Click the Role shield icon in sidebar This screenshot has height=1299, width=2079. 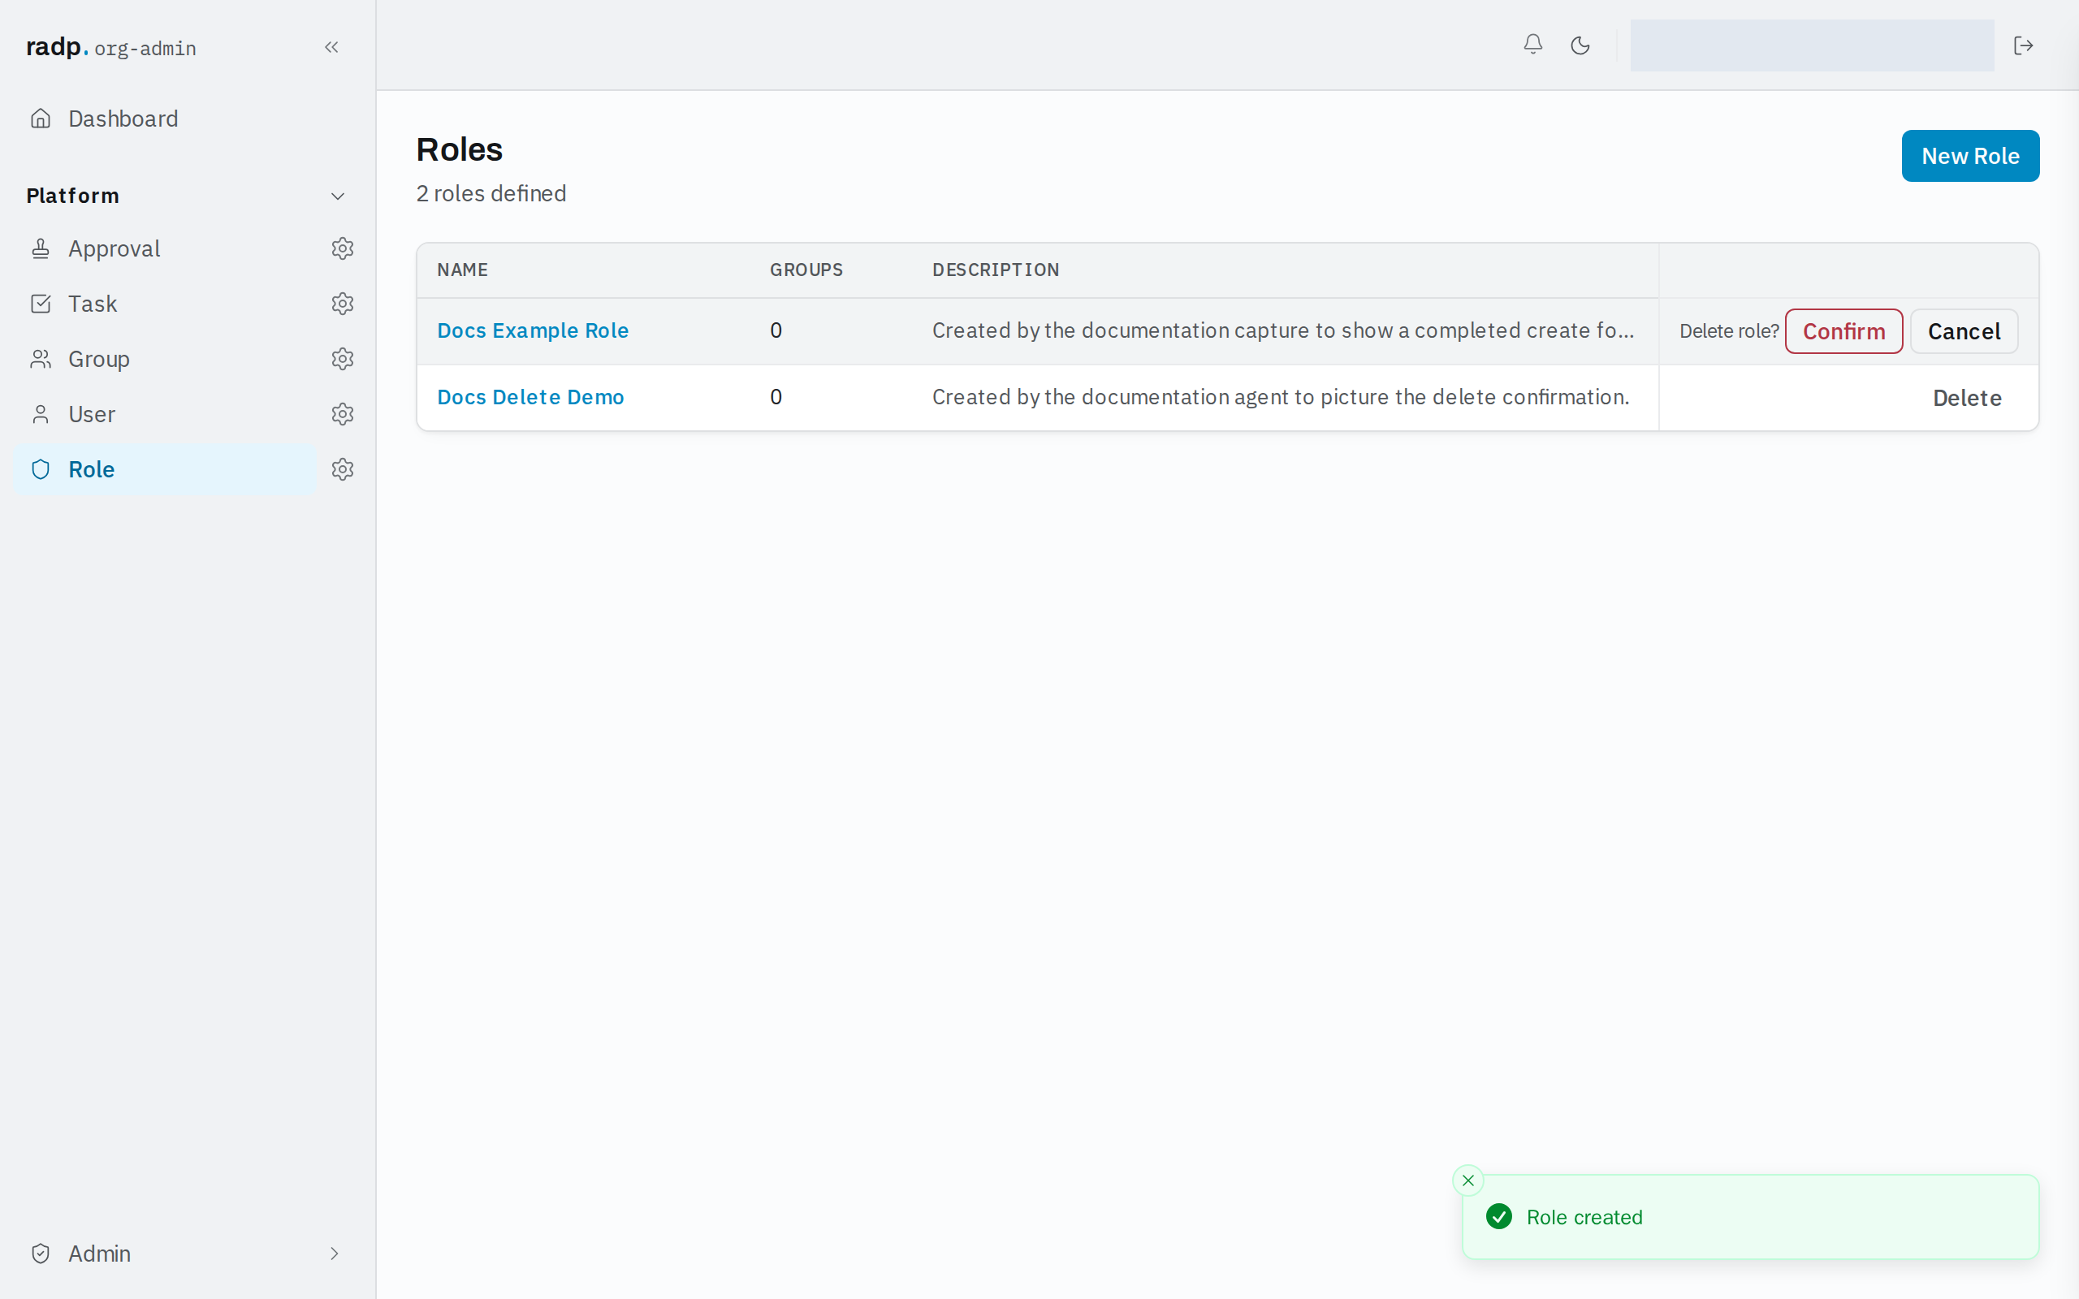(x=41, y=469)
